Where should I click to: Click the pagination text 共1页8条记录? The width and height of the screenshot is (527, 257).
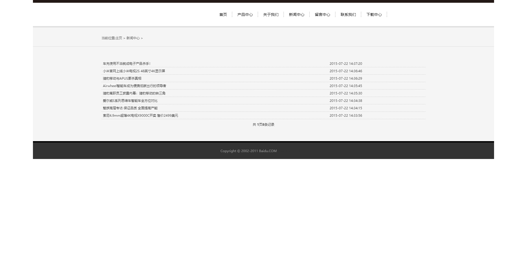point(263,124)
